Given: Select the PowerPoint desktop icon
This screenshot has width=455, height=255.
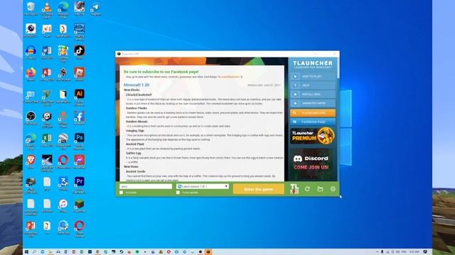Looking at the screenshot, I should [31, 229].
